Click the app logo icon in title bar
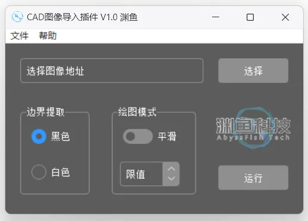Viewport: 308px width, 221px height. [x=17, y=17]
